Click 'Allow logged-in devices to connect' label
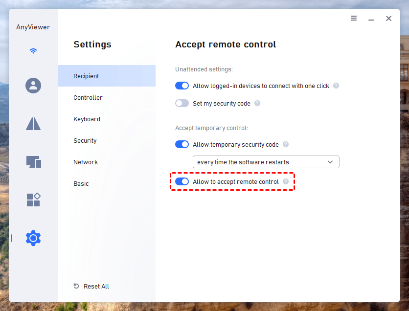The width and height of the screenshot is (409, 311). [x=261, y=86]
